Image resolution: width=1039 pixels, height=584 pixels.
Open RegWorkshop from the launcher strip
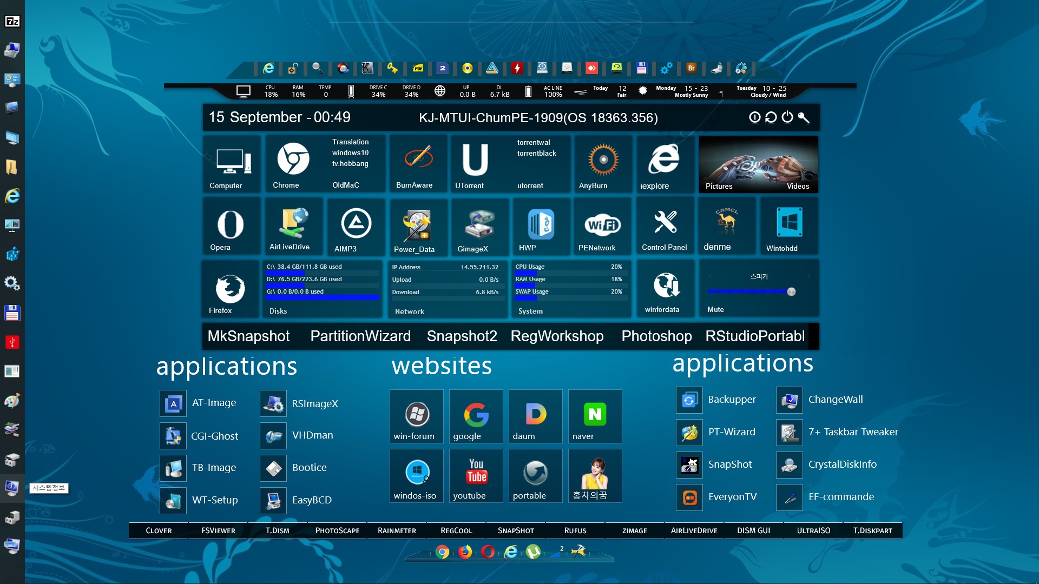[x=557, y=336]
